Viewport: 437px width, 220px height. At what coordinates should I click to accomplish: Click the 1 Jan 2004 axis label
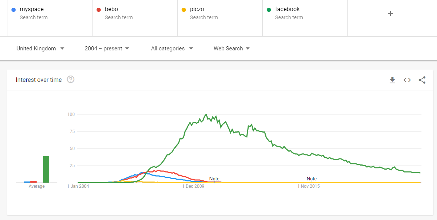[x=78, y=186]
